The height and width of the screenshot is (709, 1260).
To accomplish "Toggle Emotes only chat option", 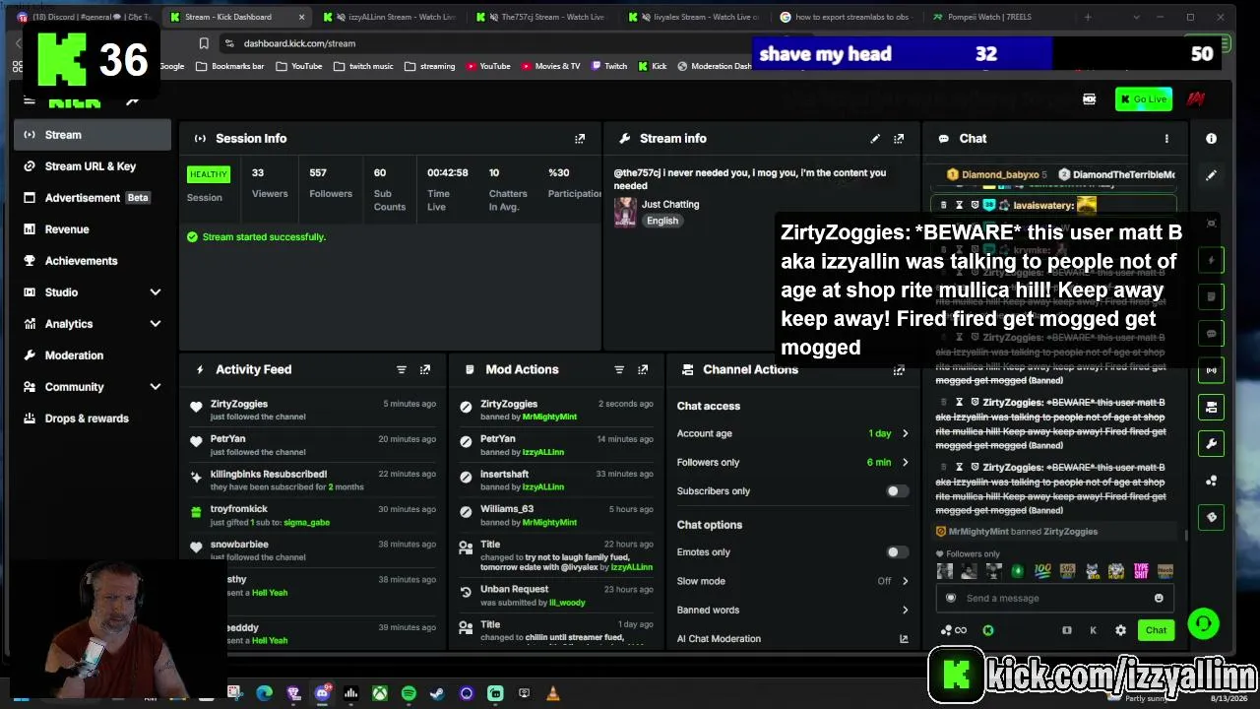I will click(x=897, y=552).
